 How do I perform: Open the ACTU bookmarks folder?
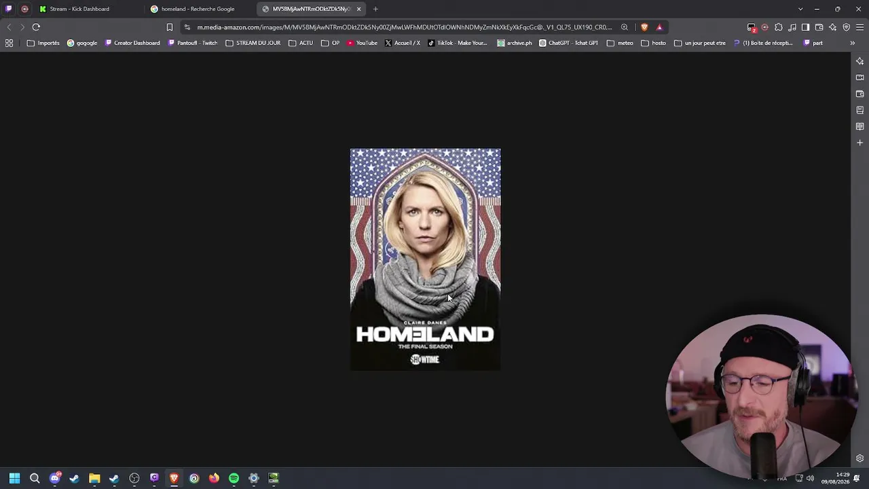pos(301,43)
